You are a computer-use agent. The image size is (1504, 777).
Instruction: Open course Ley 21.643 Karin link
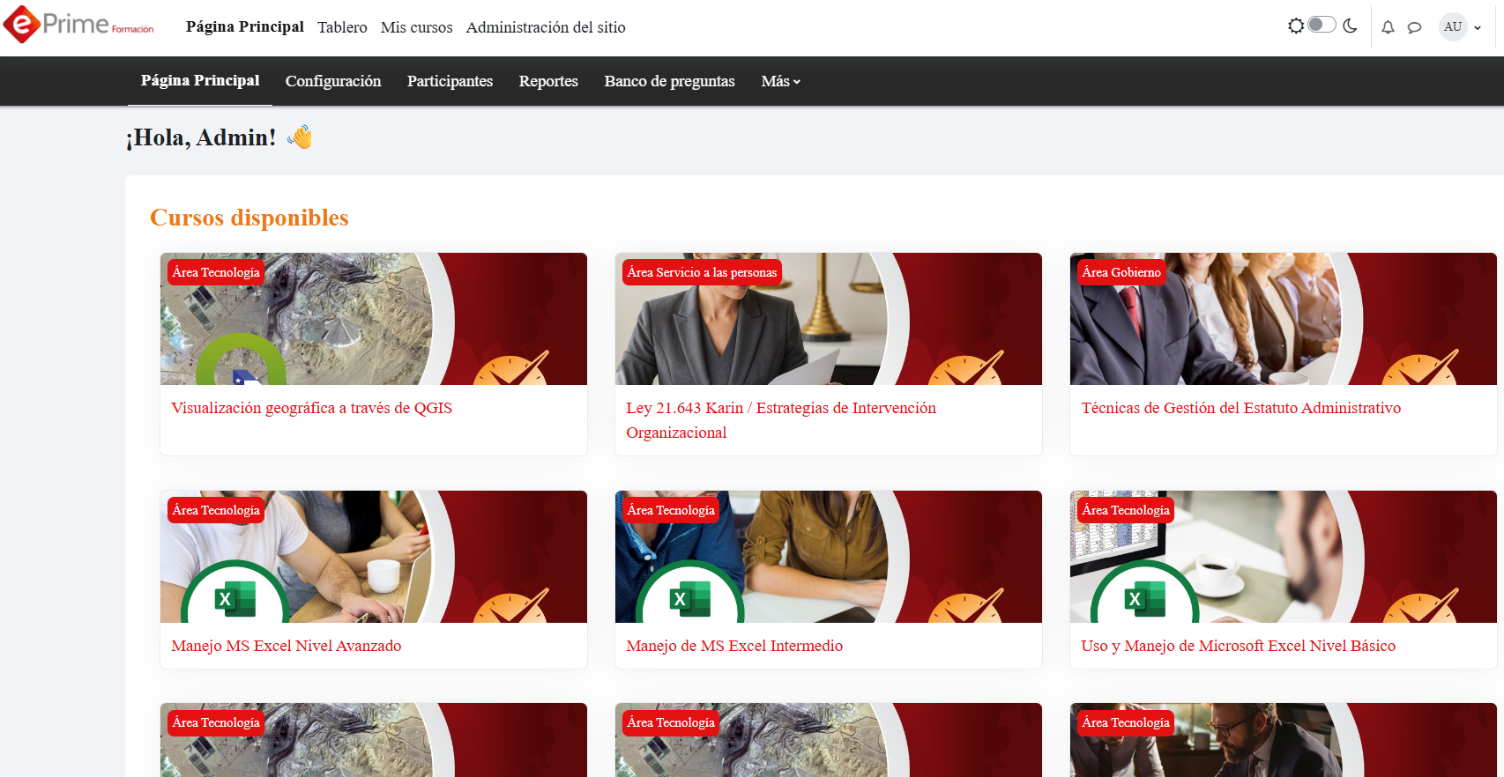(x=781, y=420)
